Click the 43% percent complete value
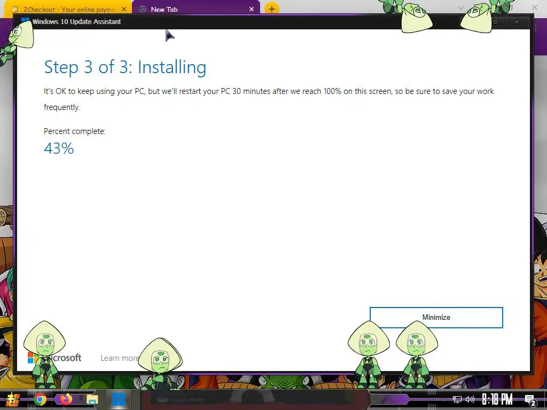 pos(59,148)
